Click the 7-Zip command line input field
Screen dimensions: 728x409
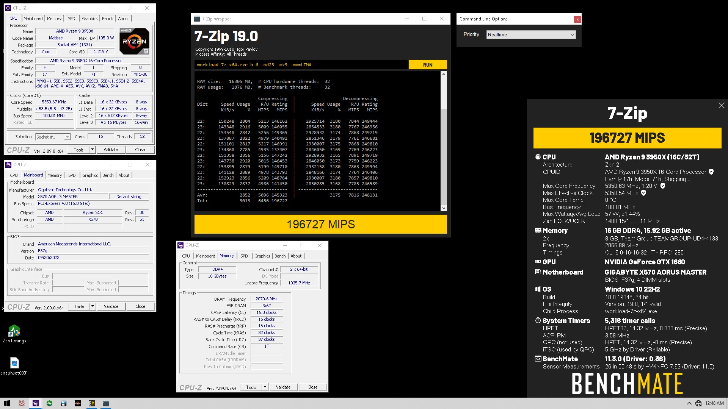(301, 65)
